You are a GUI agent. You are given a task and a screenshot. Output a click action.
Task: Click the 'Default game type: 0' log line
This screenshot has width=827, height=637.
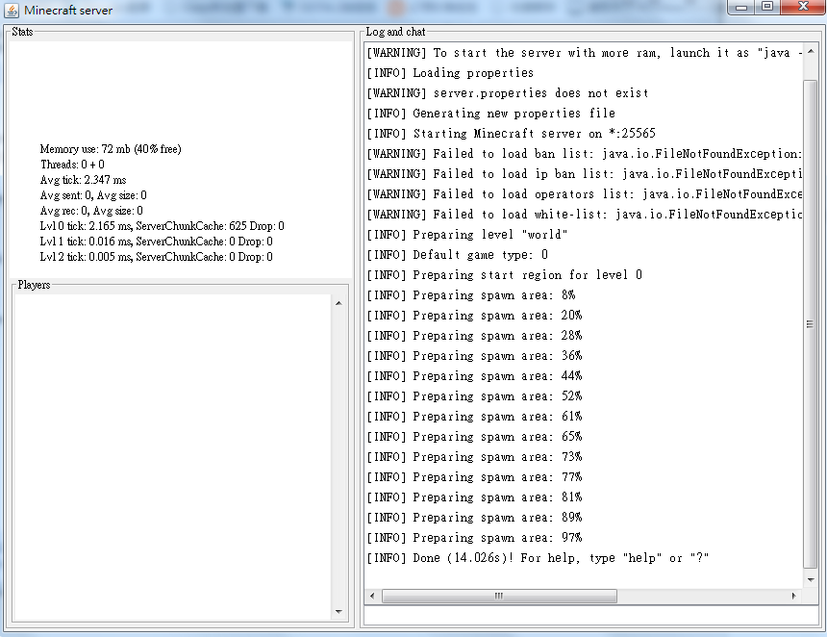tap(458, 254)
